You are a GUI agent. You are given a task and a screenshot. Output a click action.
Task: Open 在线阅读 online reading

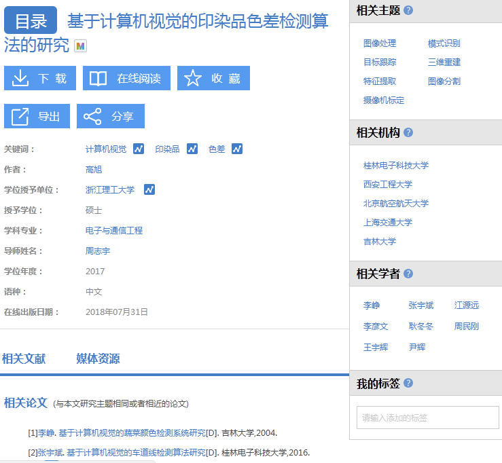click(x=126, y=78)
